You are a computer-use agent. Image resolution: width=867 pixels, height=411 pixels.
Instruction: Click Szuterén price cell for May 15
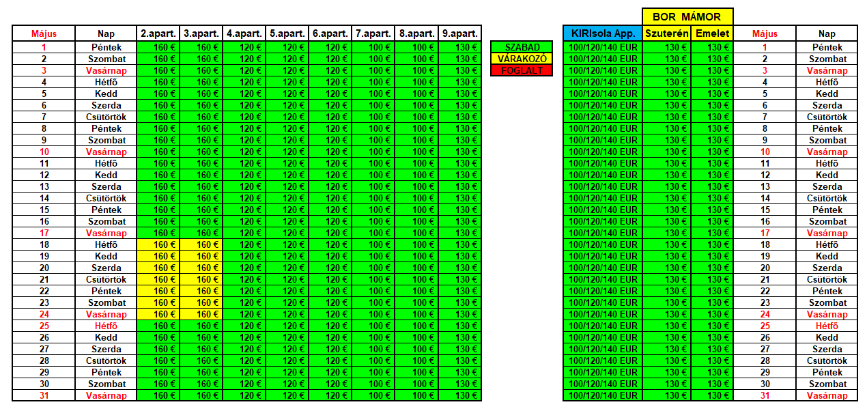pyautogui.click(x=666, y=210)
